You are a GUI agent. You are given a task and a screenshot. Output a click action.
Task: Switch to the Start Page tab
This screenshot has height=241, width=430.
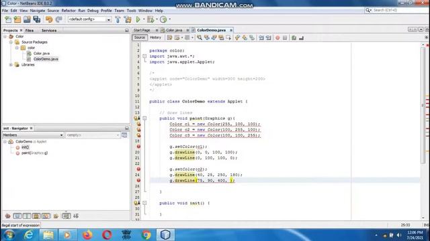(142, 30)
